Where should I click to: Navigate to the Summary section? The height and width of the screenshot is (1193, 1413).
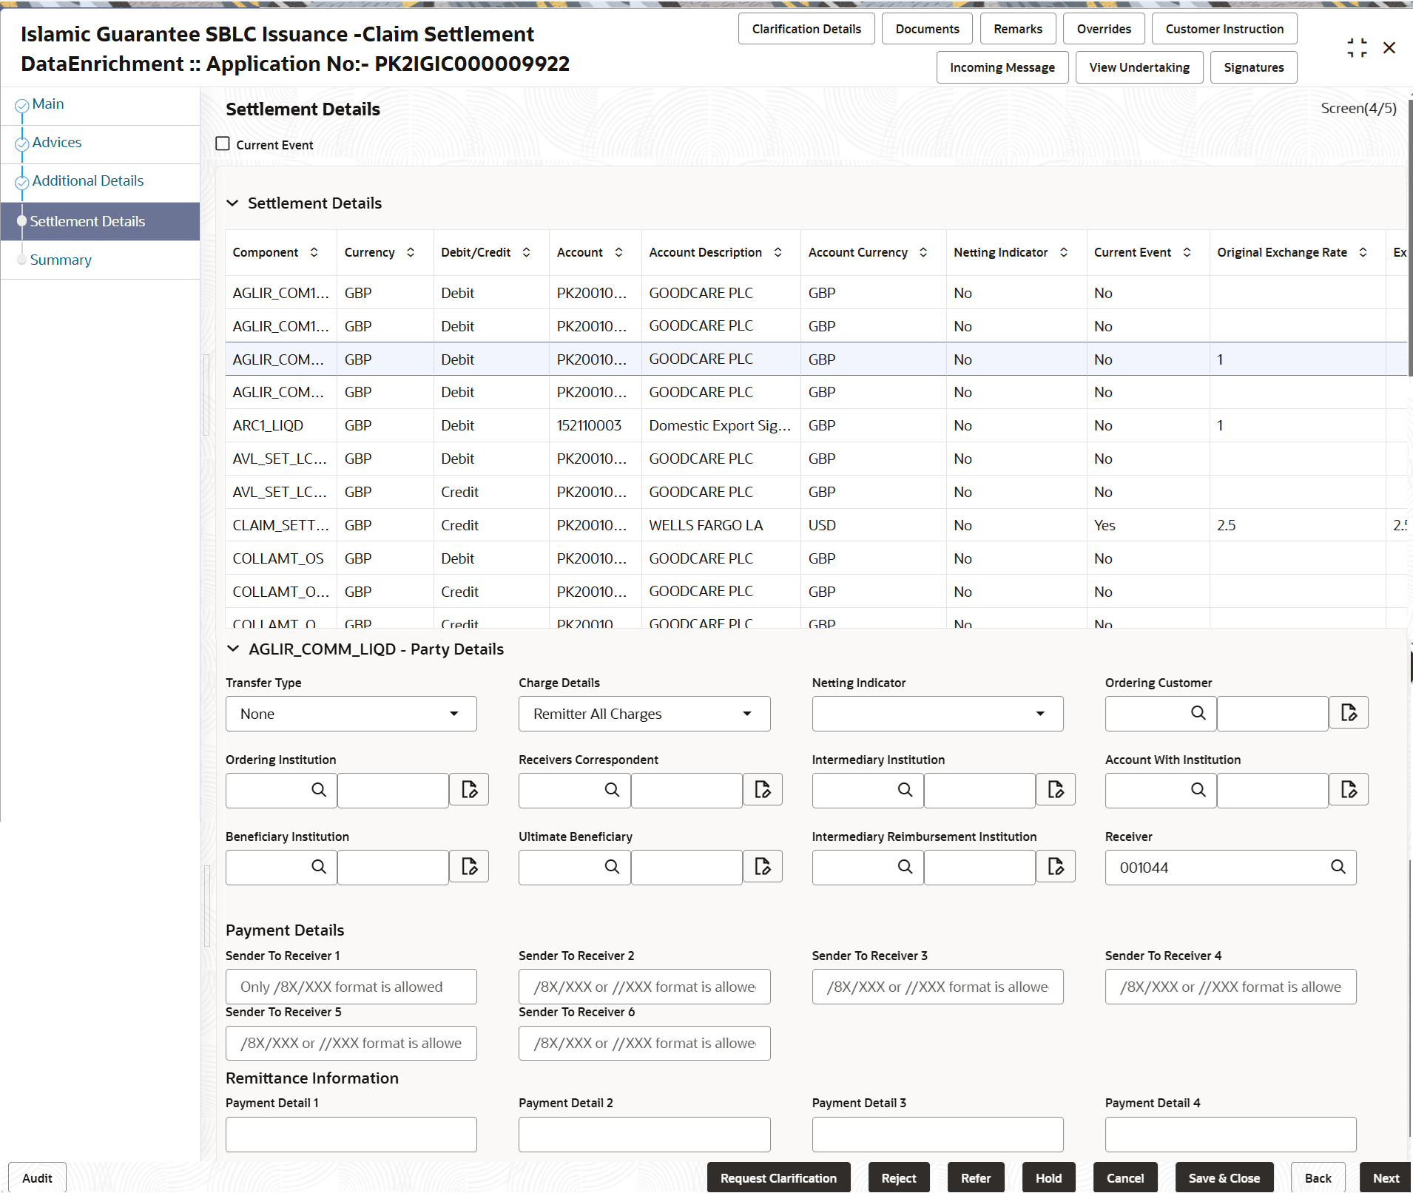coord(61,260)
